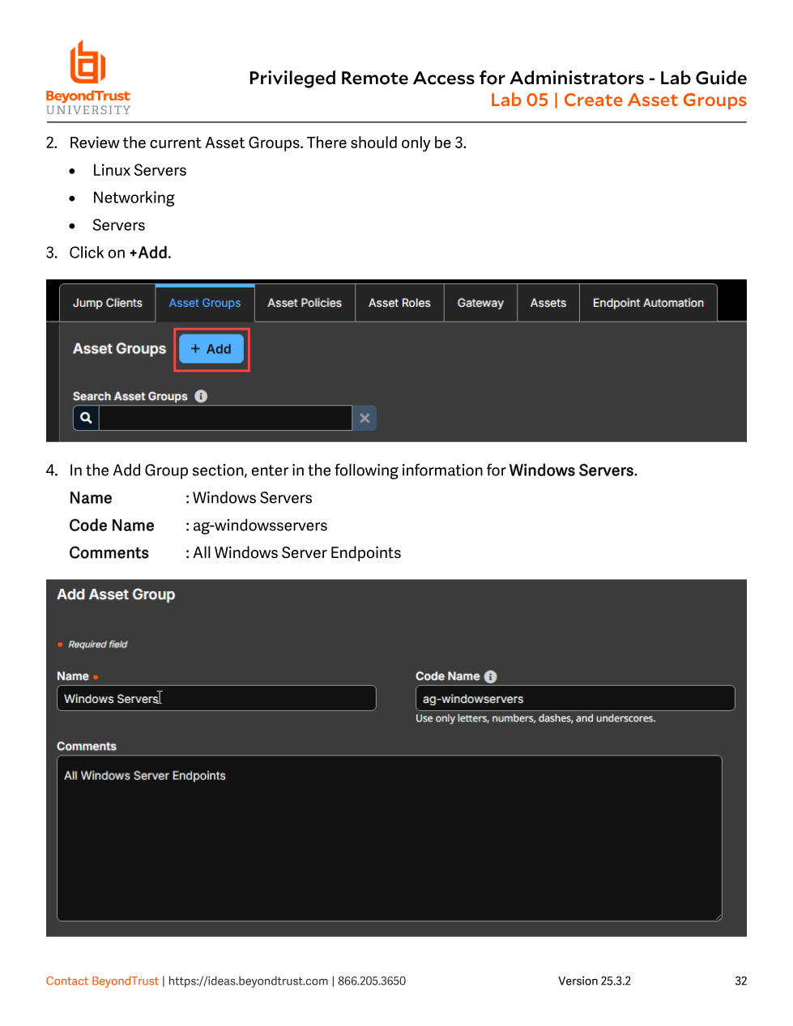Click the Code Name input field
This screenshot has width=793, height=1026.
pos(575,698)
